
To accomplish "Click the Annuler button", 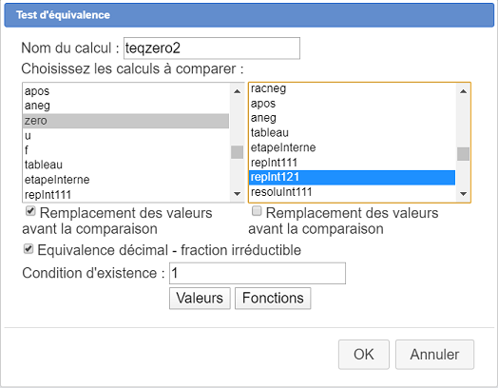I will point(434,355).
